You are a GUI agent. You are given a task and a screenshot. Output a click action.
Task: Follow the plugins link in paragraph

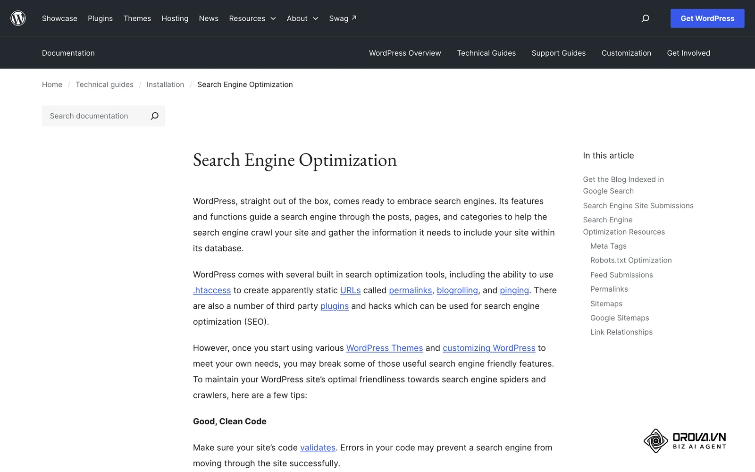pos(335,306)
